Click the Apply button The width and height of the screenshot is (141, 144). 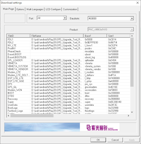132,140
